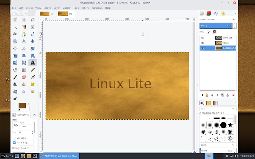Select the Eraser tool
255x159 pixels.
pyautogui.click(x=24, y=77)
